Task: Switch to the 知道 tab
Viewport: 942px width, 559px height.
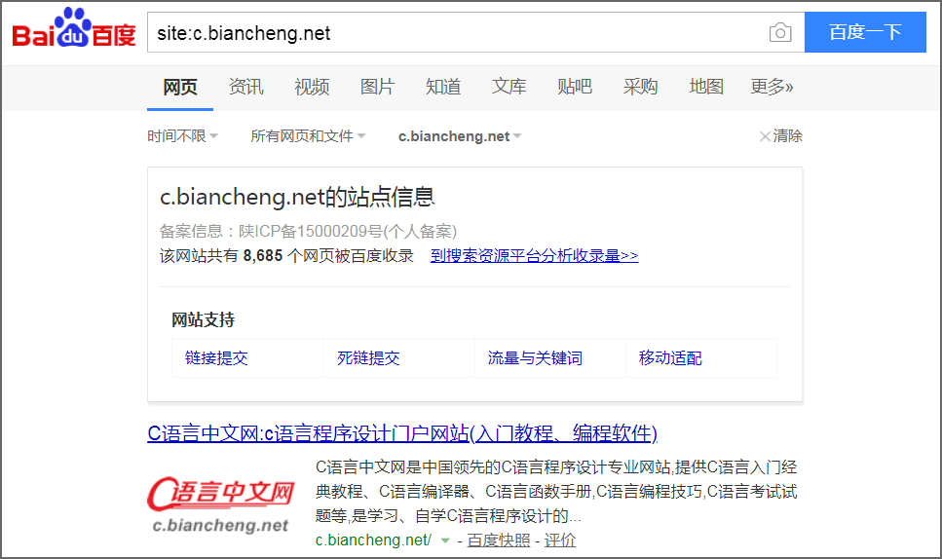Action: click(x=443, y=87)
